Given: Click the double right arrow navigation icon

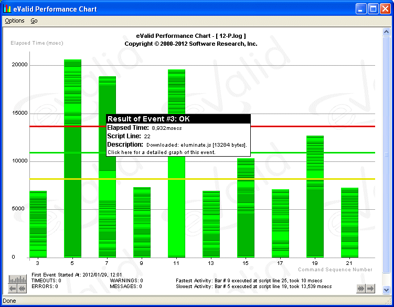Looking at the screenshot, I should point(361,289).
